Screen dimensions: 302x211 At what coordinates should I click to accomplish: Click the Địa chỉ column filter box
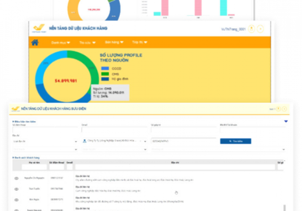click(x=175, y=167)
